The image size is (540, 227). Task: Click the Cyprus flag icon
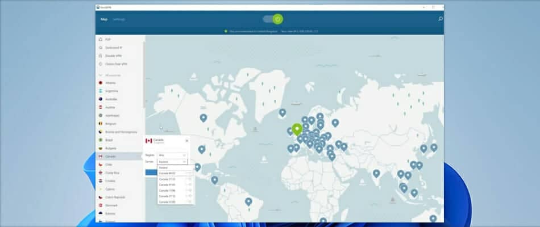[101, 189]
